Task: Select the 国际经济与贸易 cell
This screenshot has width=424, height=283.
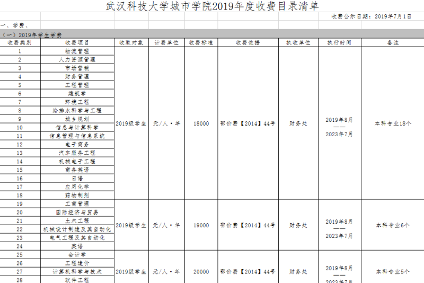Action: [x=77, y=213]
